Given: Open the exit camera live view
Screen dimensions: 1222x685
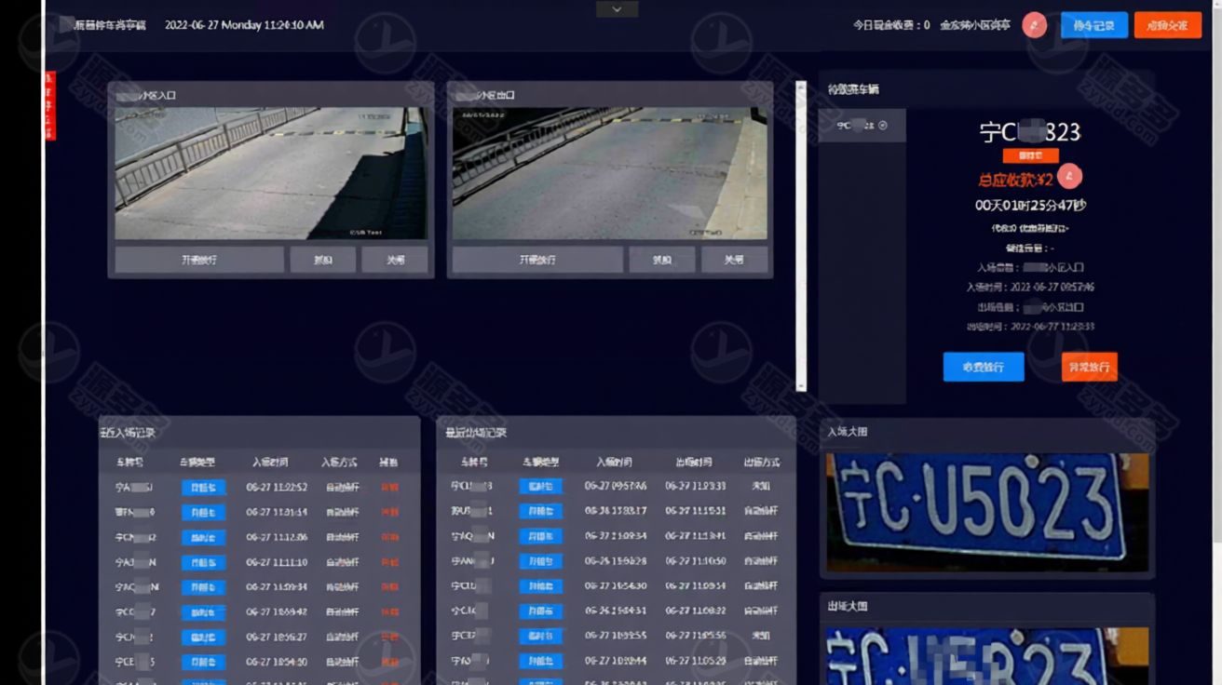Looking at the screenshot, I should (x=610, y=173).
